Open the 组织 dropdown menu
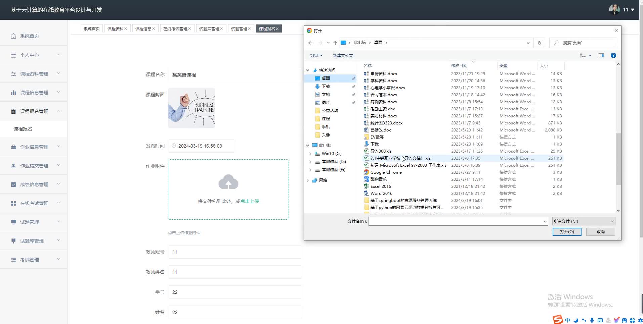The width and height of the screenshot is (643, 324). coord(316,55)
